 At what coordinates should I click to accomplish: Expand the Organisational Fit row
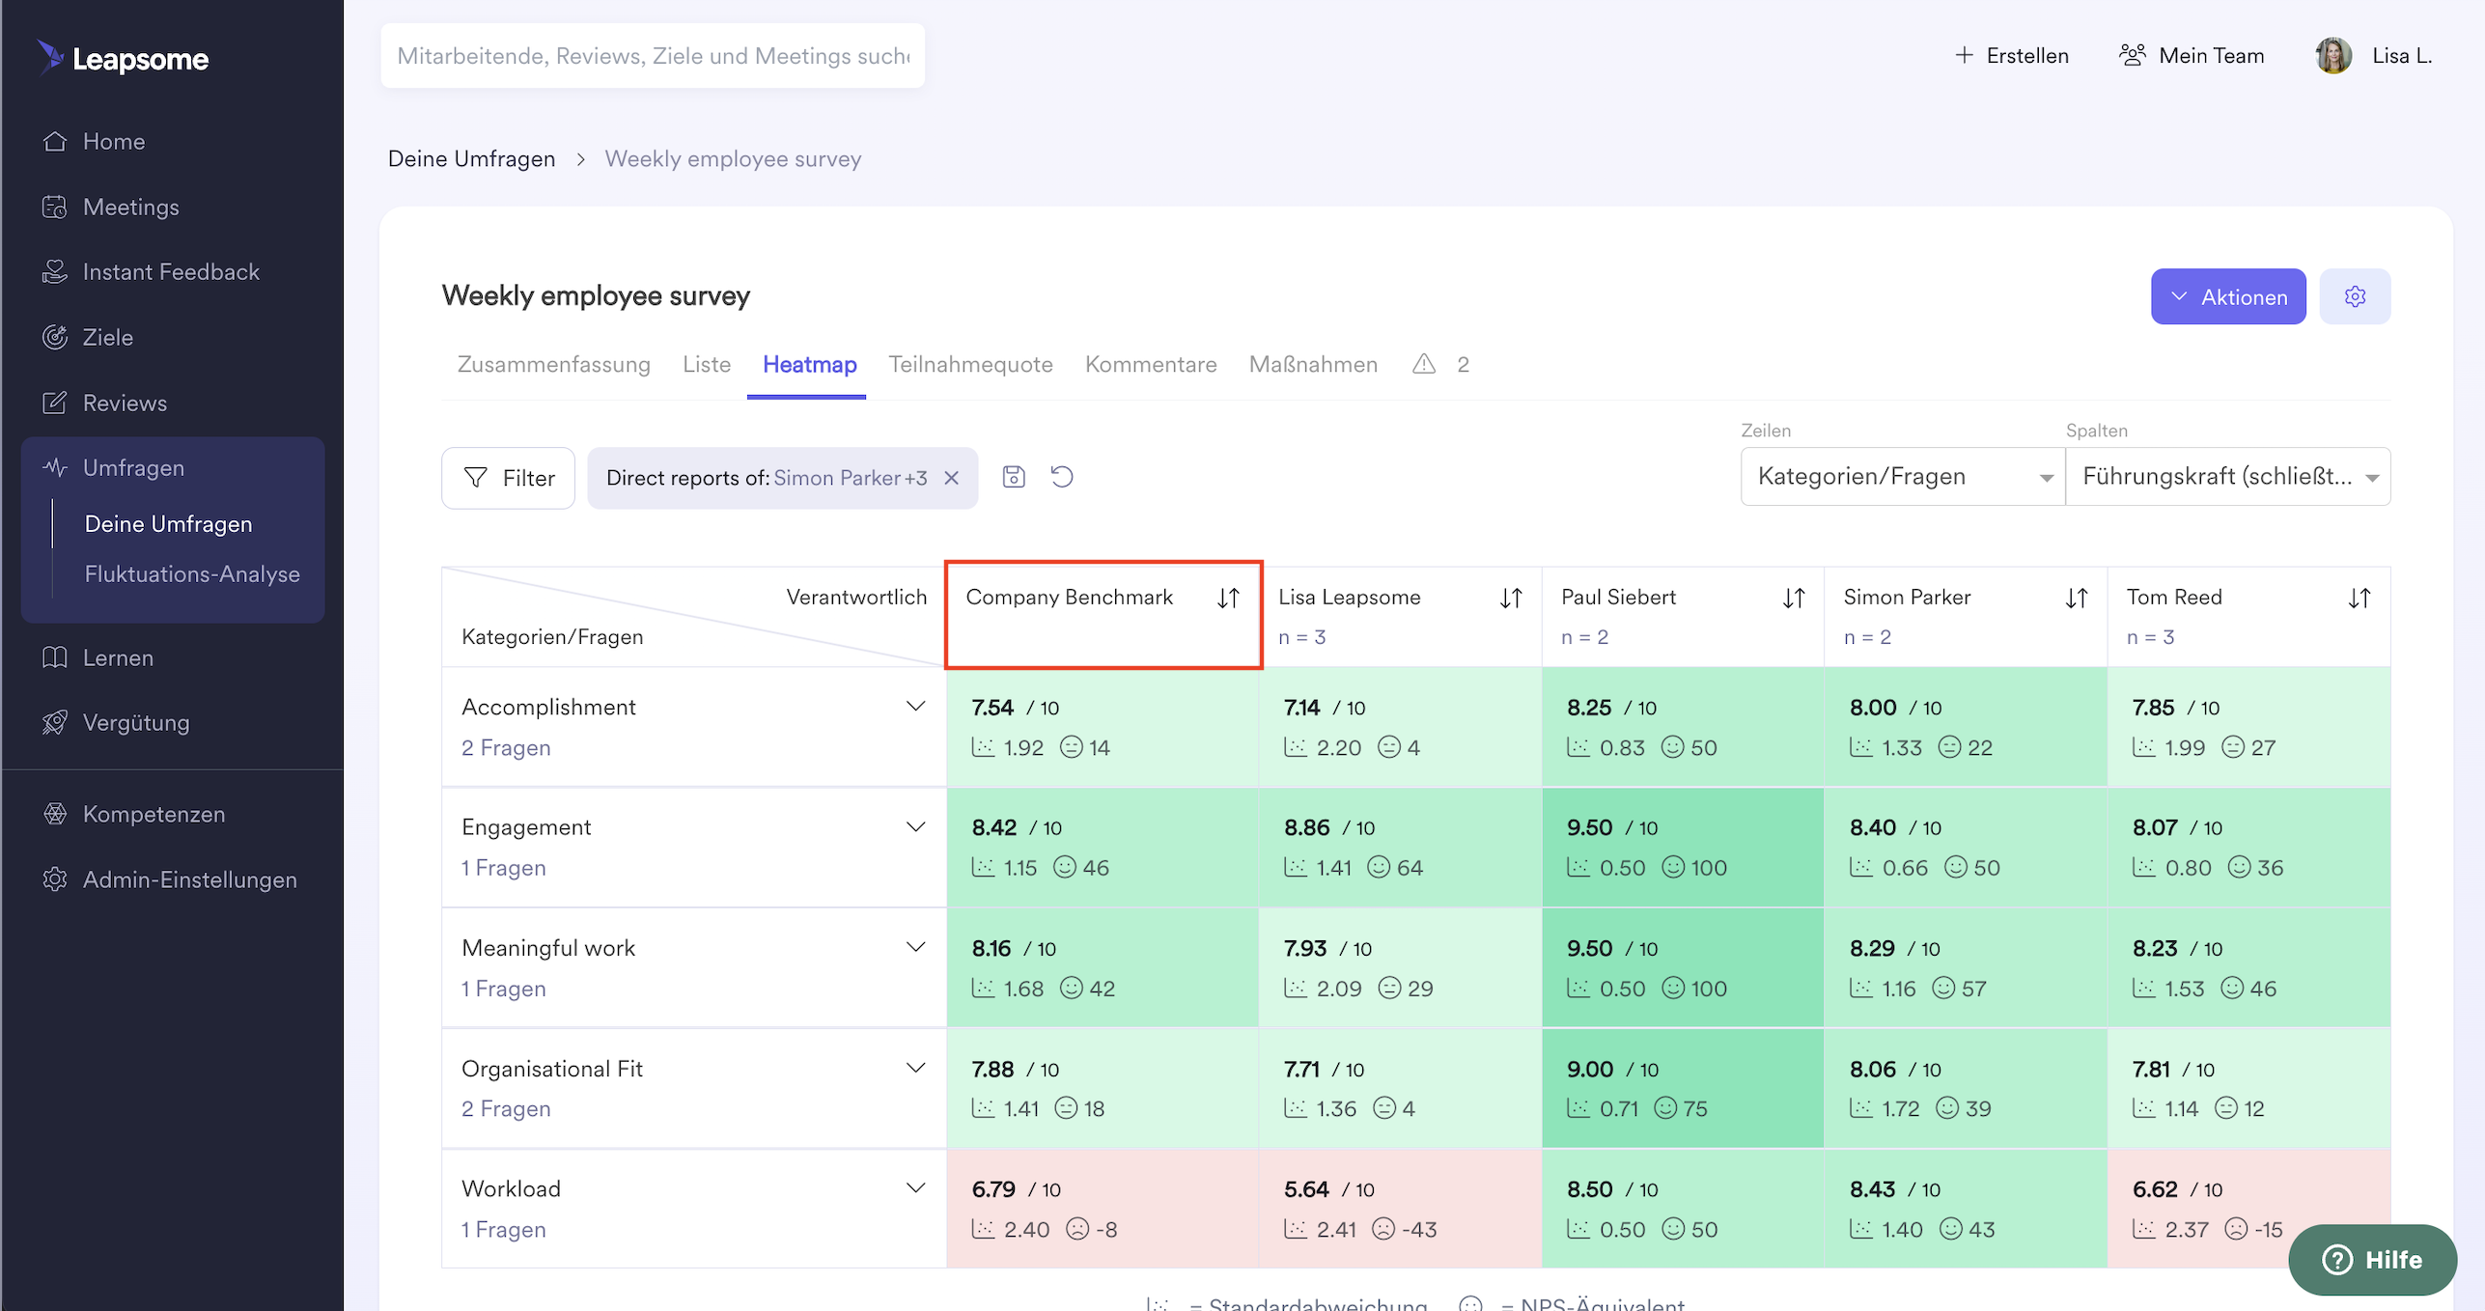pyautogui.click(x=916, y=1068)
